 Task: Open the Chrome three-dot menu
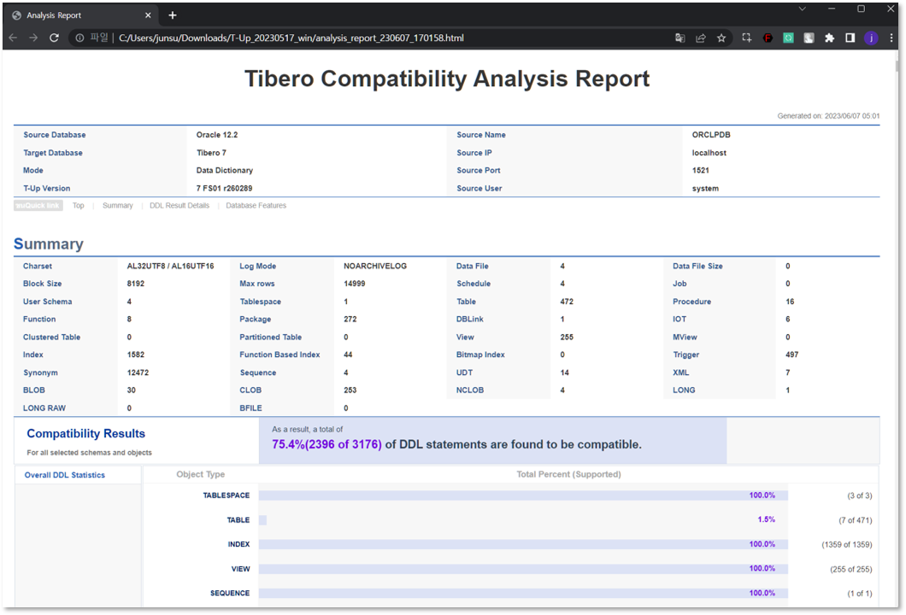point(891,38)
